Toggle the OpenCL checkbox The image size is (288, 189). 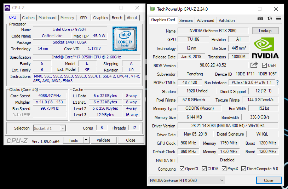pyautogui.click(x=182, y=169)
